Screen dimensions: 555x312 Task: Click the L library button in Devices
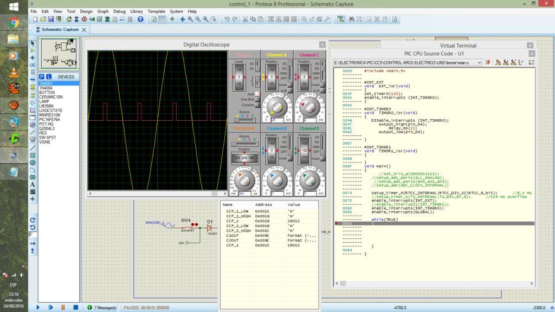(49, 77)
